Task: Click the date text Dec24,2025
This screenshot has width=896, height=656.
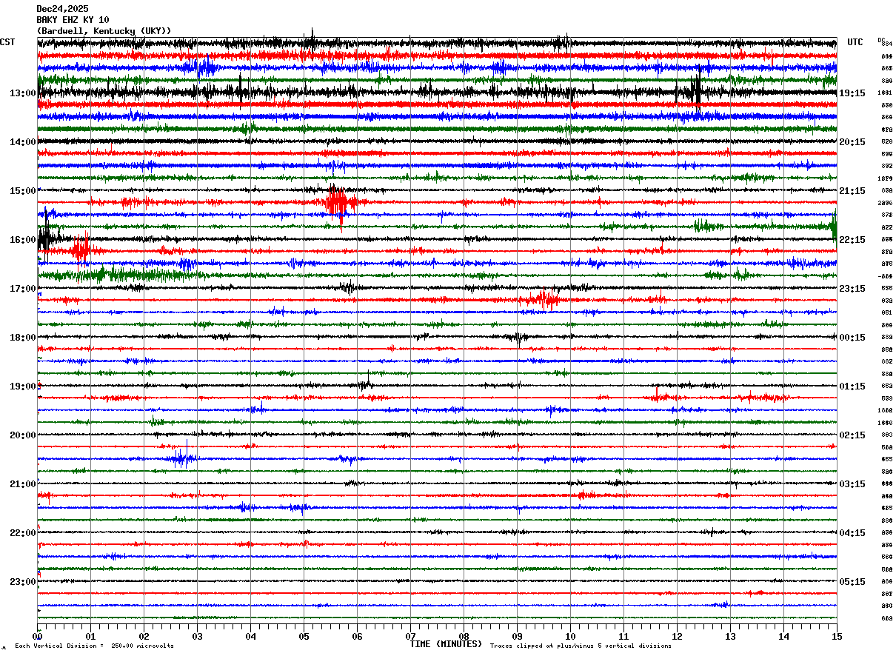Action: tap(62, 9)
